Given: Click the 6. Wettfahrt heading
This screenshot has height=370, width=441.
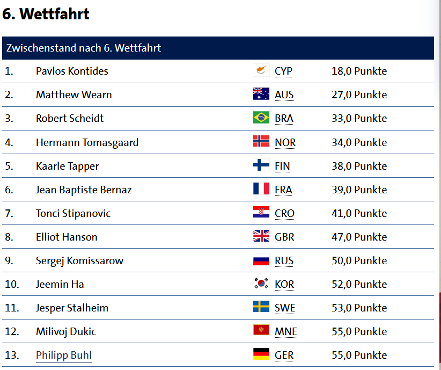Looking at the screenshot, I should 46,14.
